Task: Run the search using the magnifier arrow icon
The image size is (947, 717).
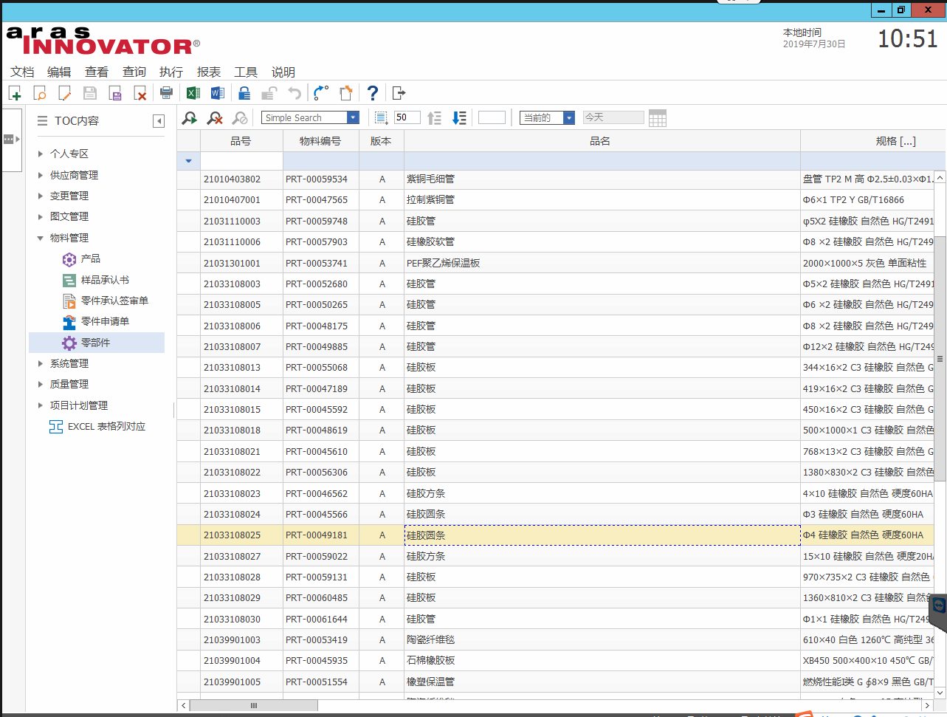Action: (x=190, y=118)
